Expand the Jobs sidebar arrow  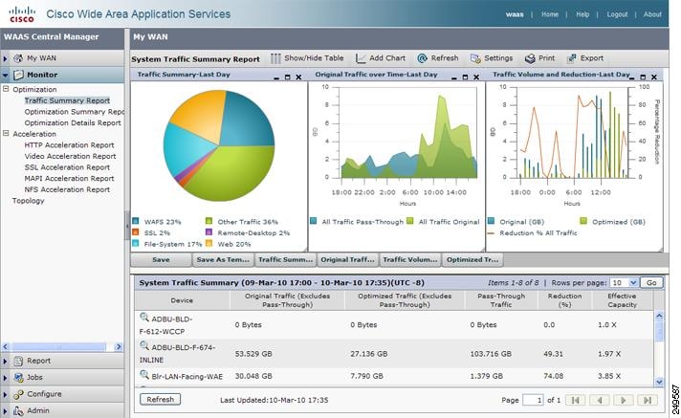5,378
